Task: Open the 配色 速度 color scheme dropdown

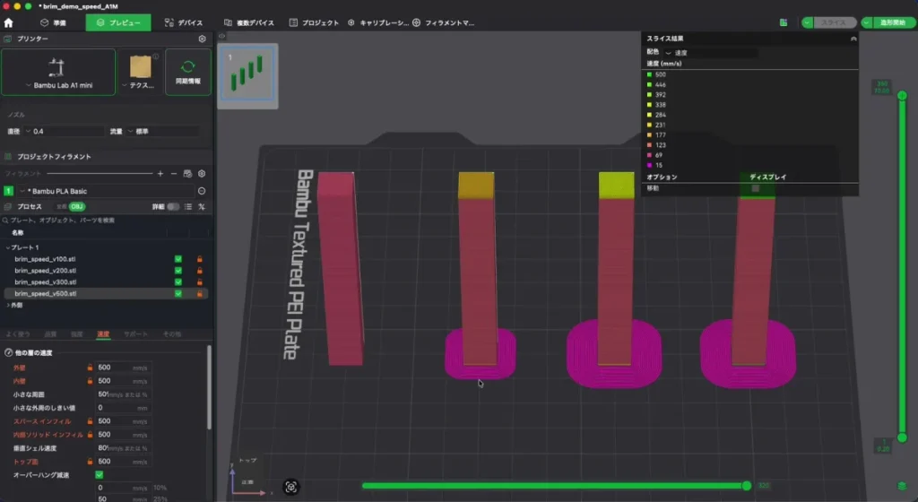Action: pos(711,53)
